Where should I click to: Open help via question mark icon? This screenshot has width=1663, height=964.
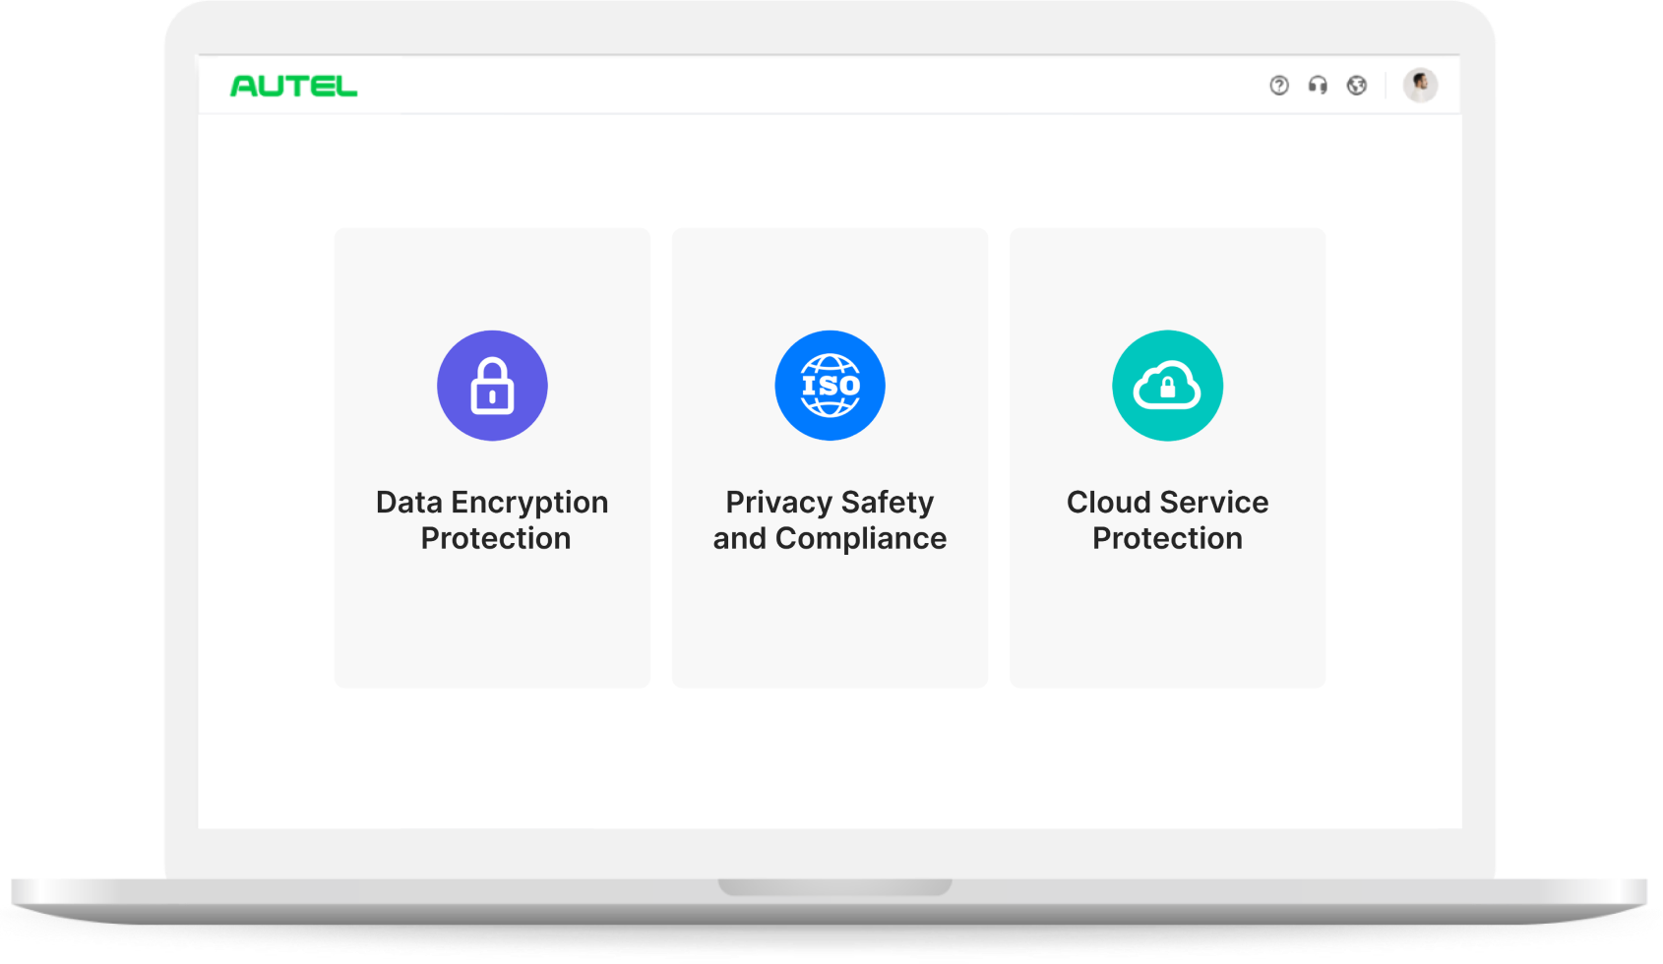1278,86
